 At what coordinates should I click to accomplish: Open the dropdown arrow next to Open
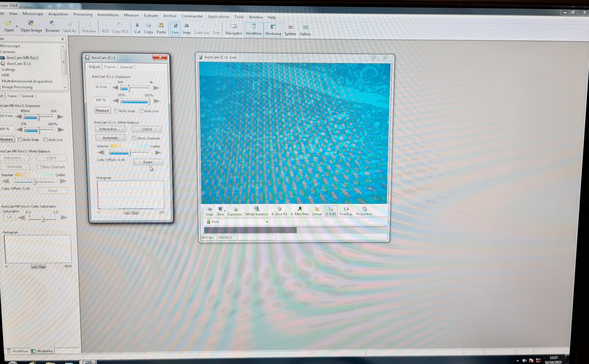(x=17, y=26)
